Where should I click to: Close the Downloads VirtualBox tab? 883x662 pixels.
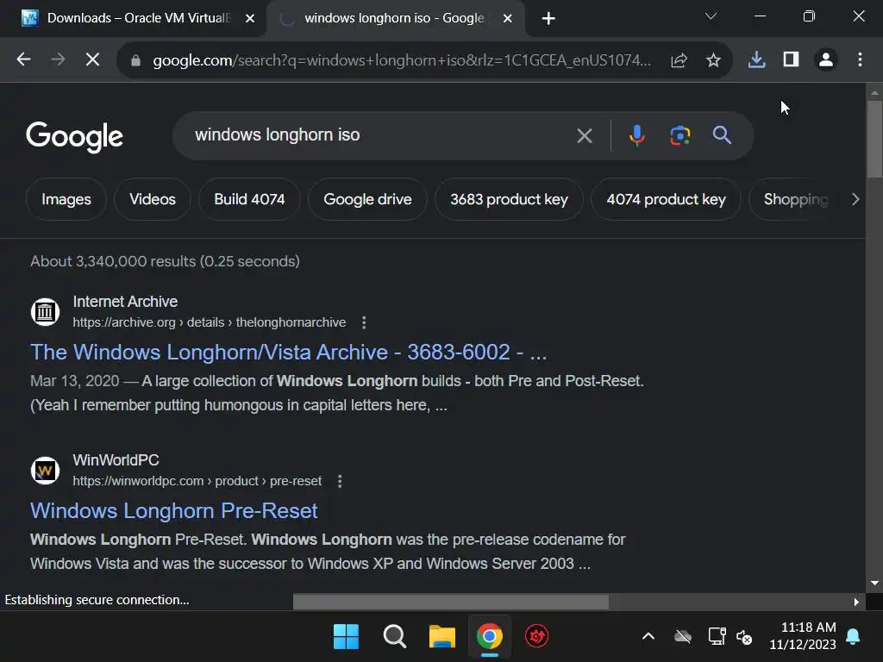[250, 19]
